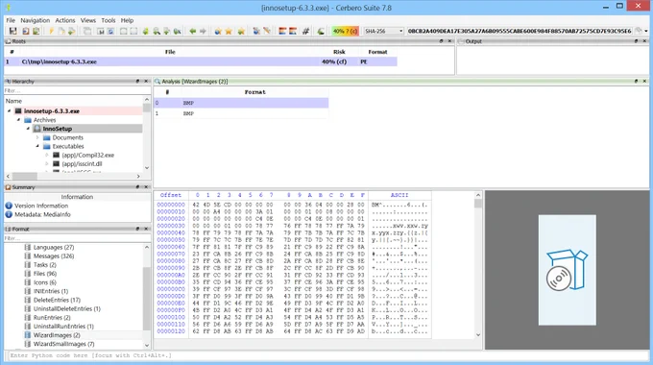Open the Navigation menu

click(x=35, y=20)
